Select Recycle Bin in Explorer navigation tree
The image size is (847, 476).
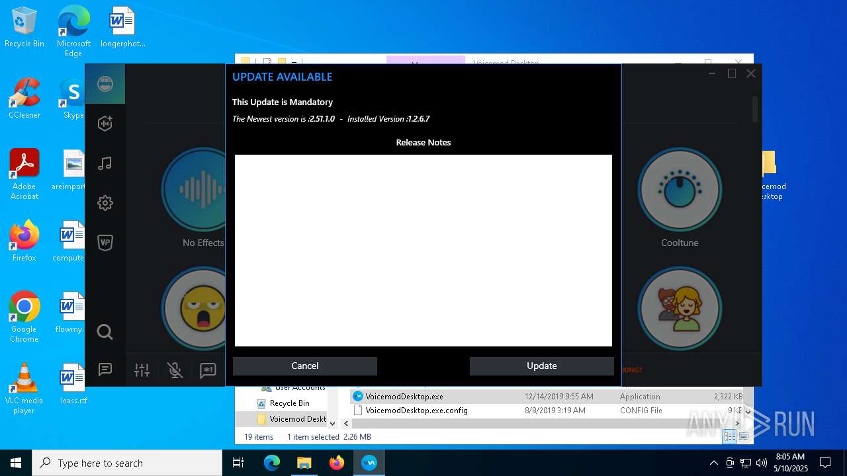pyautogui.click(x=289, y=403)
